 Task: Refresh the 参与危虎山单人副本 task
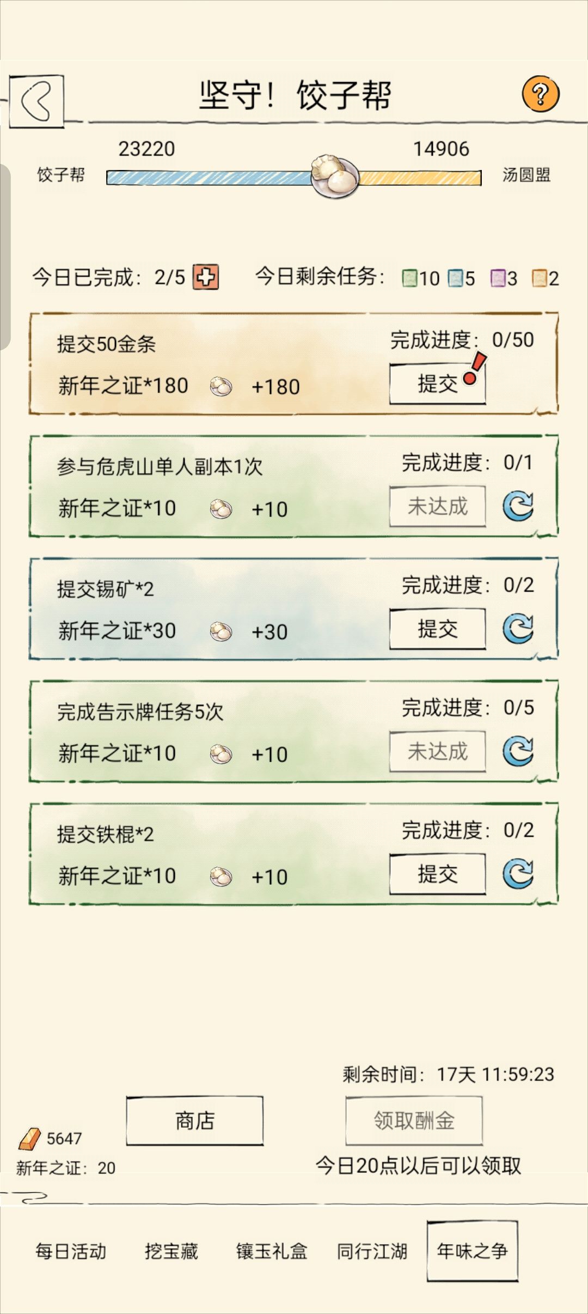[x=518, y=506]
